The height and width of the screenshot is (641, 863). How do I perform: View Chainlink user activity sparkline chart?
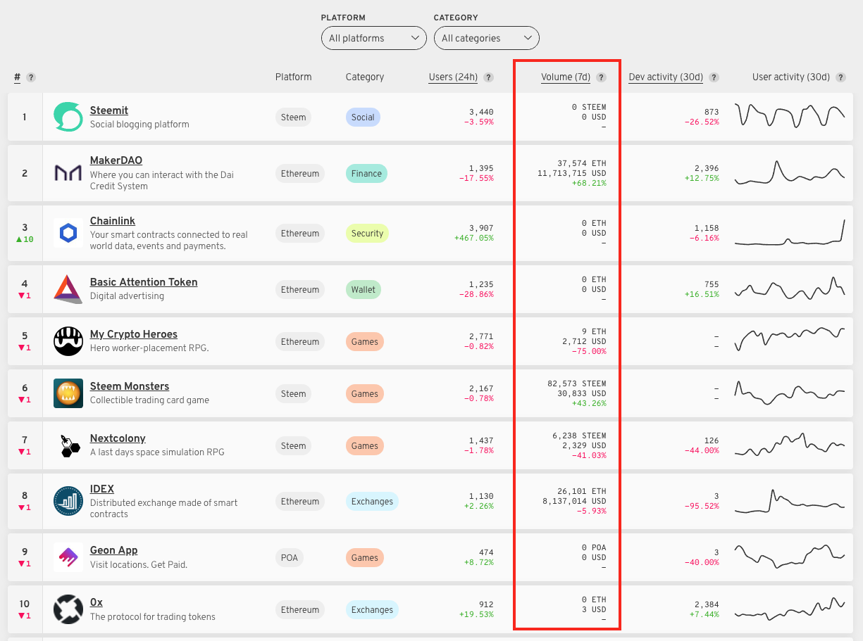[x=790, y=232]
